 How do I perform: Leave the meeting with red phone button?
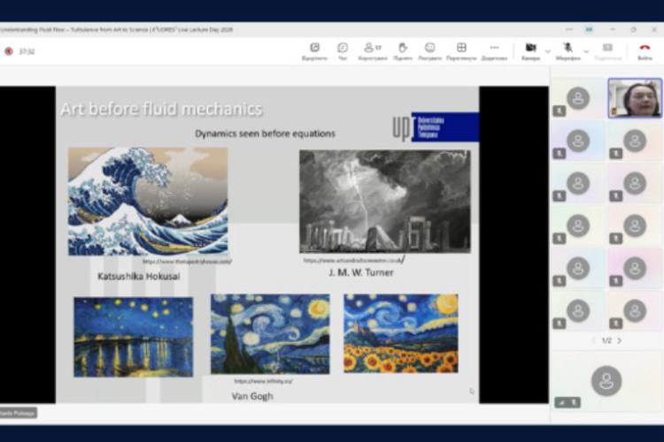pyautogui.click(x=644, y=50)
